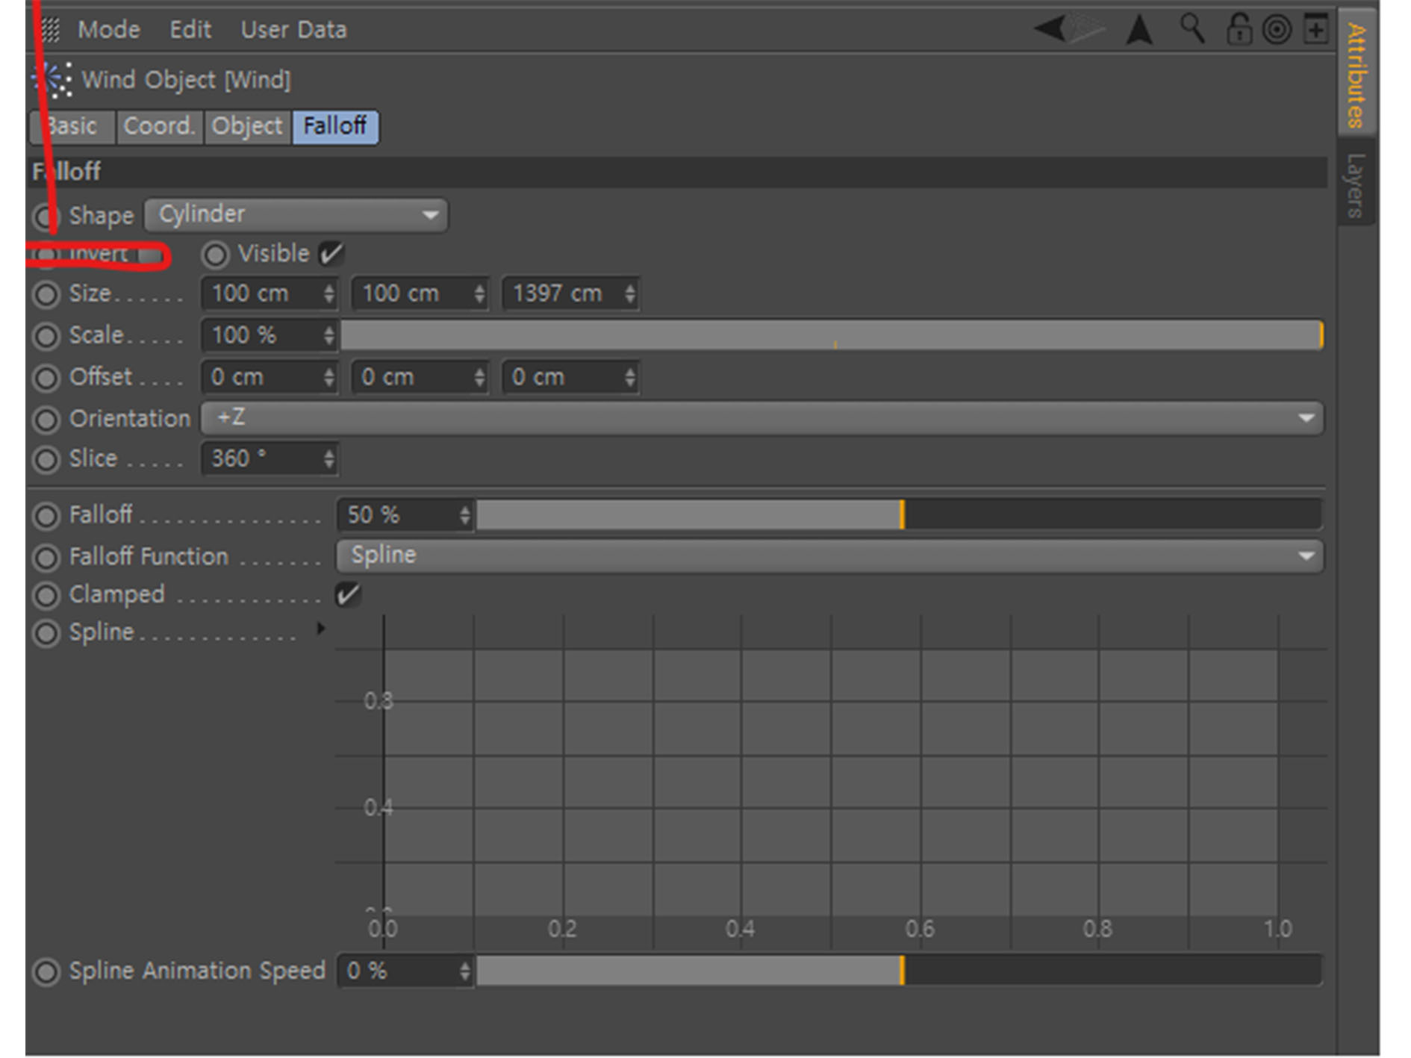
Task: Click the up arrow navigation icon
Action: pyautogui.click(x=1139, y=31)
